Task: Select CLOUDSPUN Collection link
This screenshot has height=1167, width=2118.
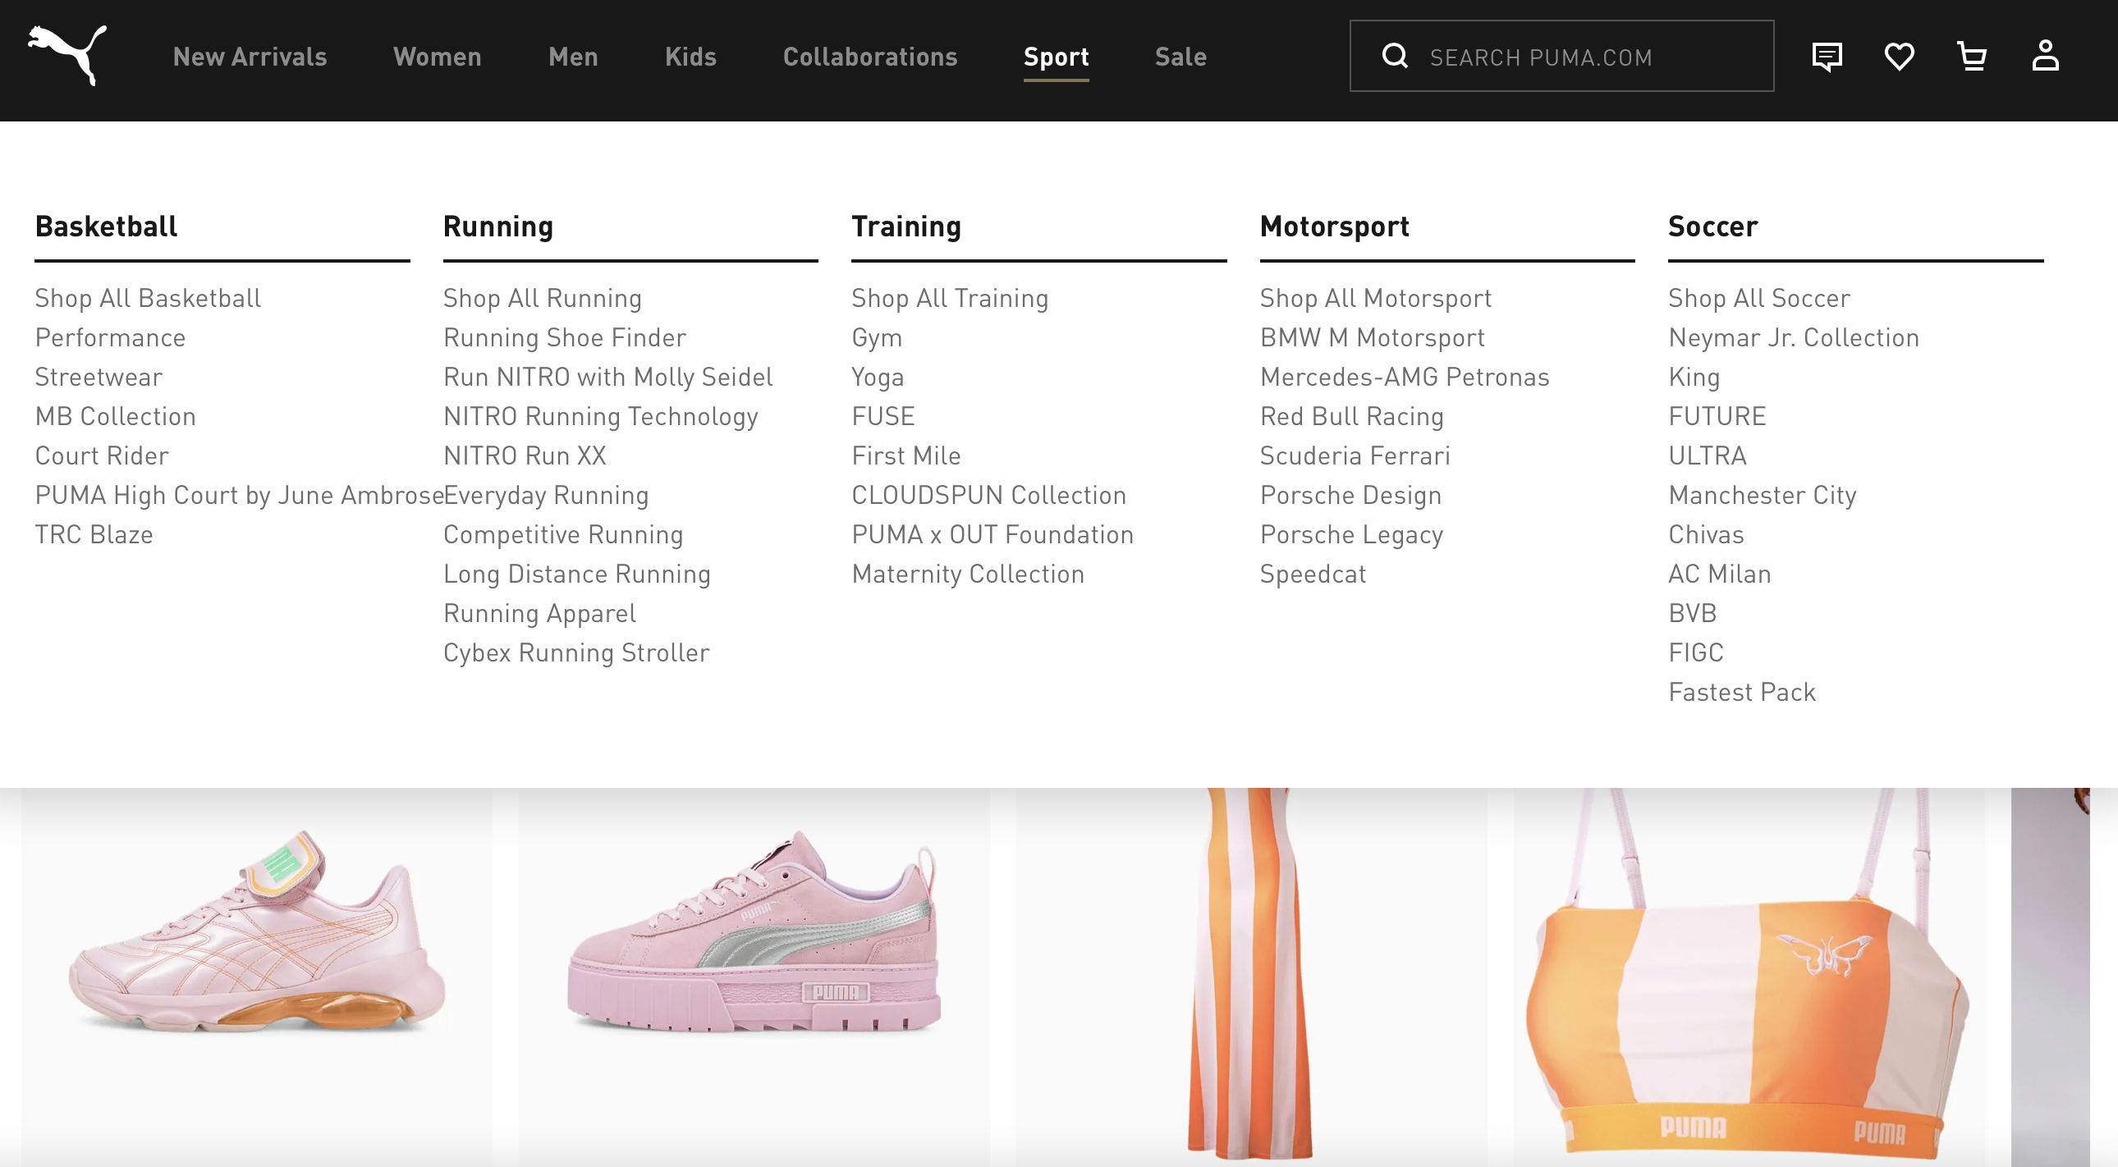Action: (x=988, y=495)
